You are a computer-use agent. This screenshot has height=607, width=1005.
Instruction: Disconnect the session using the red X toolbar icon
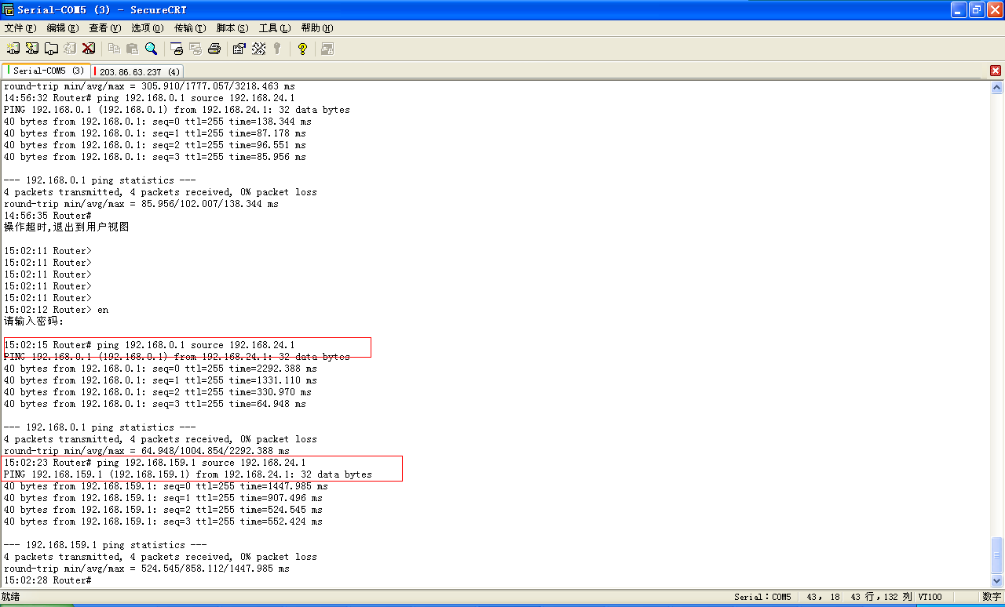89,49
